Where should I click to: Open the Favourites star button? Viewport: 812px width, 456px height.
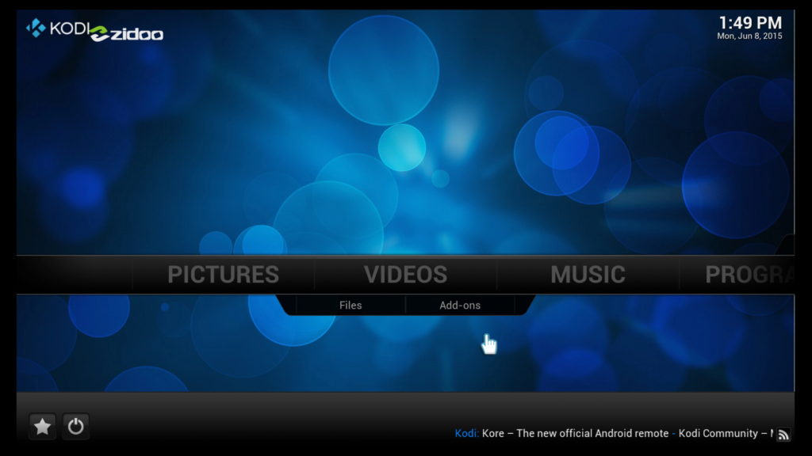43,427
